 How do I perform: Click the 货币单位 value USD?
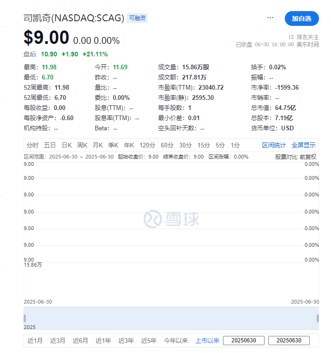pos(288,128)
